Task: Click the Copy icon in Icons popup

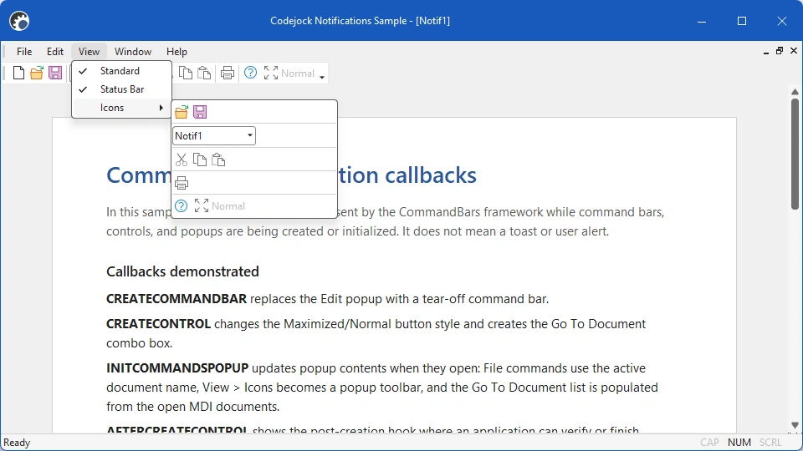Action: [x=200, y=160]
